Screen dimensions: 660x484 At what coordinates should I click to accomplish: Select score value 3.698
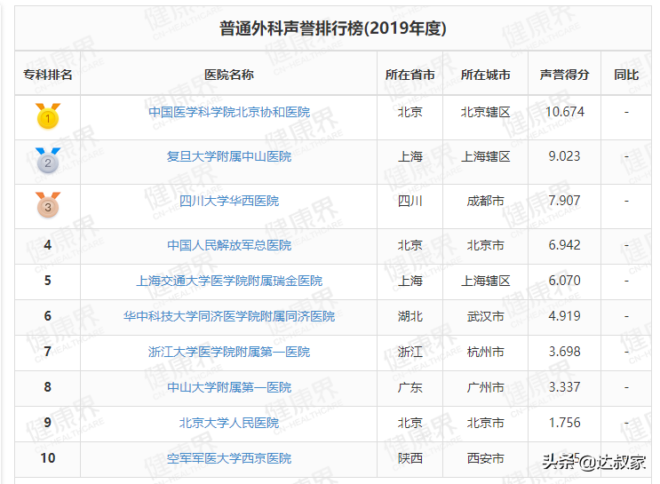[564, 352]
